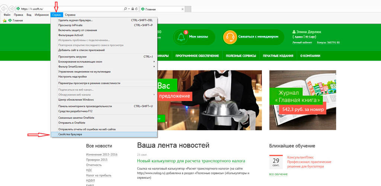Click the Журнал Главная книга banner
Screen dimensions: 381x186
click(x=303, y=100)
